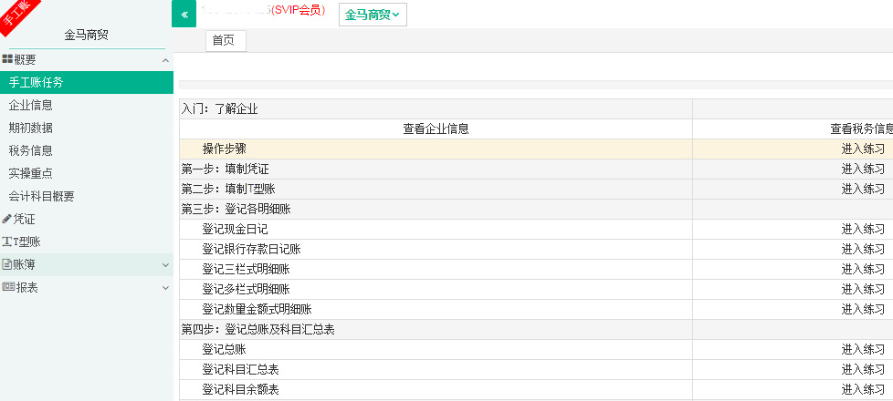Click the 查看企业信息 header cell
This screenshot has height=401, width=893.
point(436,129)
